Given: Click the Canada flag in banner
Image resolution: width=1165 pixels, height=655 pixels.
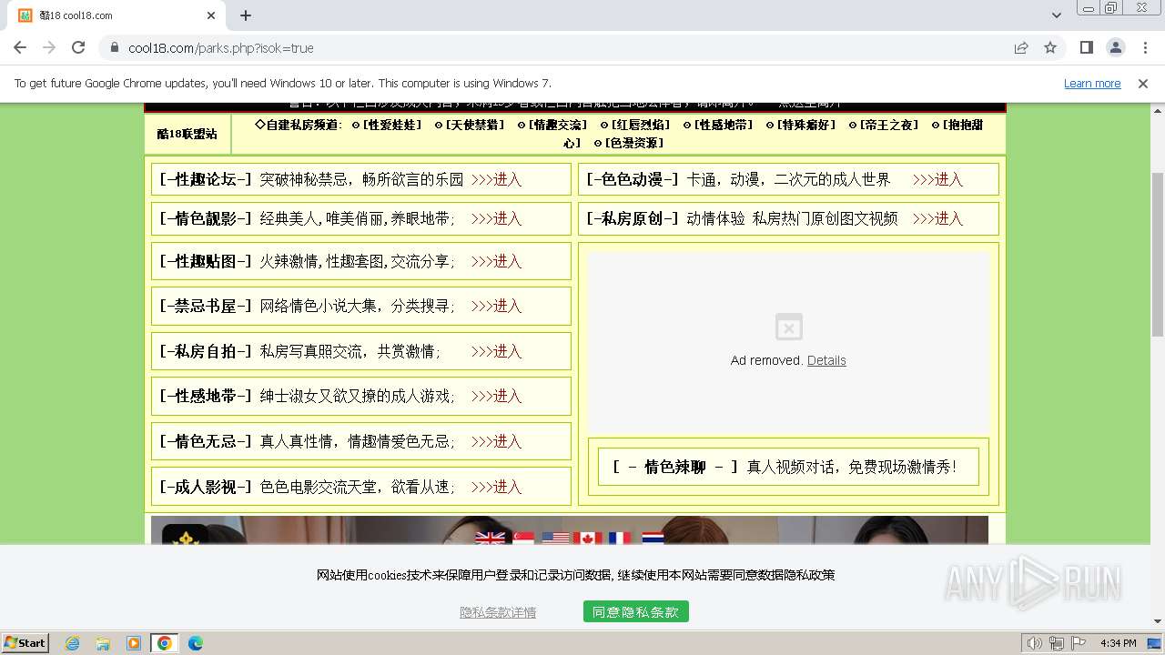Looking at the screenshot, I should click(587, 538).
